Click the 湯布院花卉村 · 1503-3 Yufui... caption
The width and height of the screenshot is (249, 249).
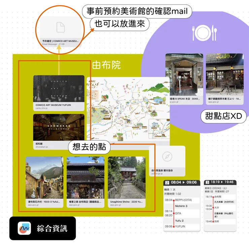click(x=44, y=202)
